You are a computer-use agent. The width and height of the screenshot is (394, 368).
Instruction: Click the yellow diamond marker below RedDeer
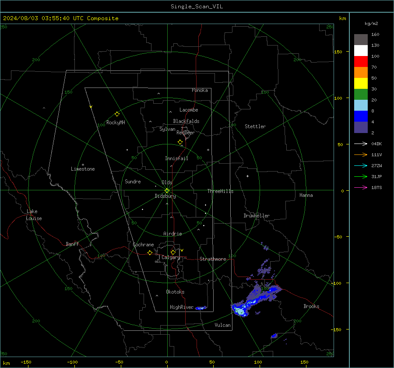click(x=180, y=142)
